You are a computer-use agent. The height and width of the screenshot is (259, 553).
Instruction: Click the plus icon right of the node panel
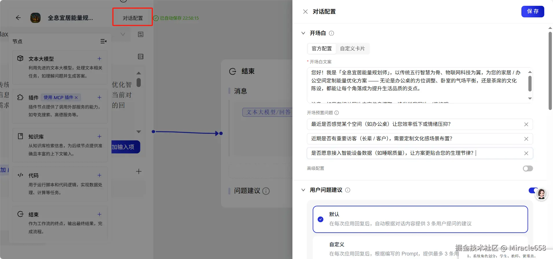(139, 171)
